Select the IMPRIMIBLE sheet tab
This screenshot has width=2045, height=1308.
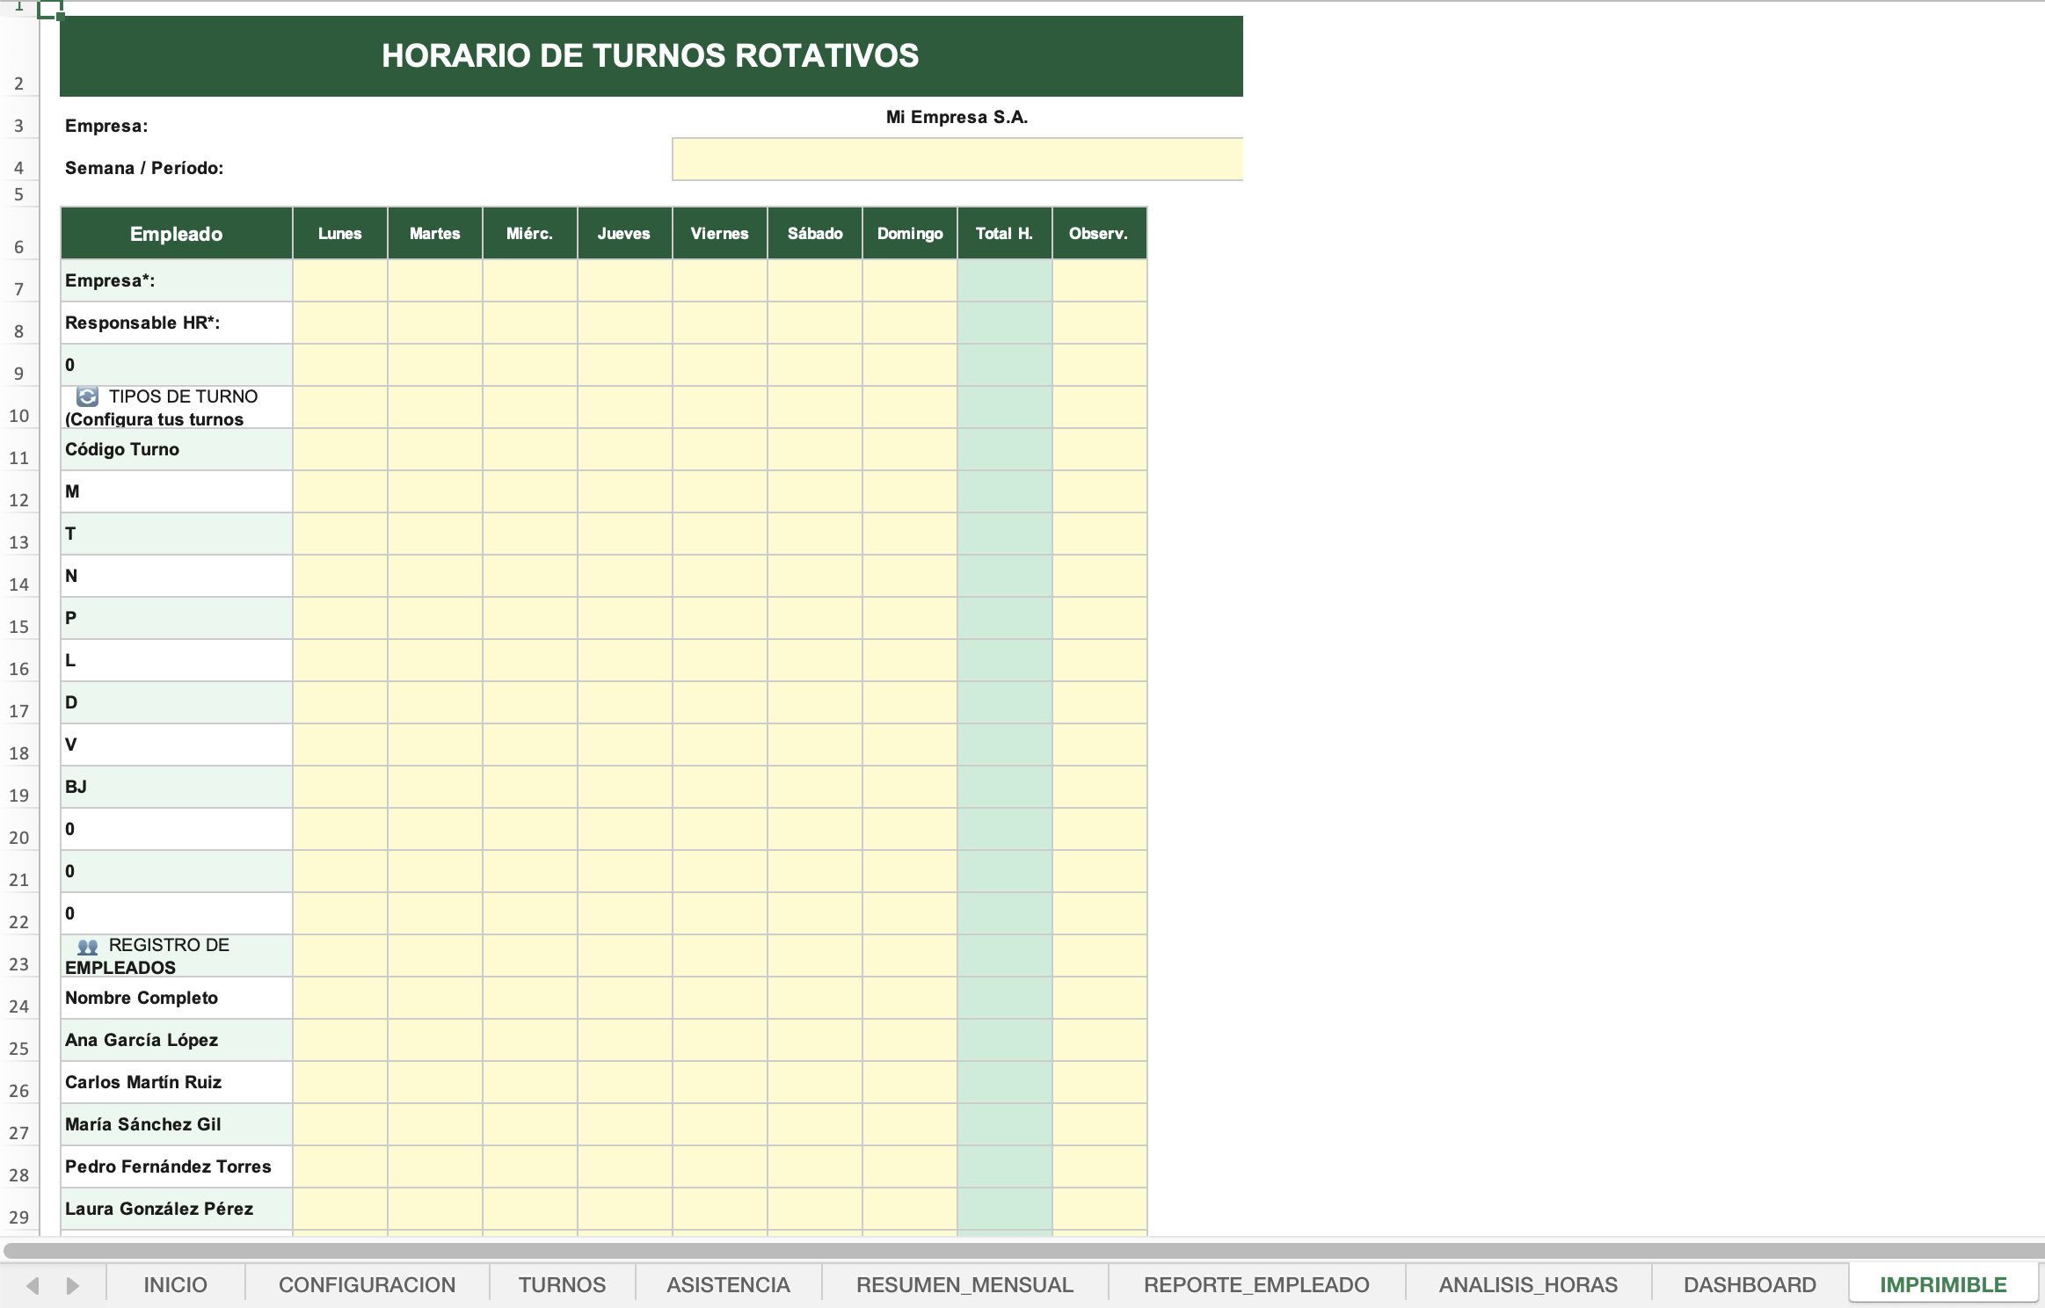click(x=1943, y=1284)
